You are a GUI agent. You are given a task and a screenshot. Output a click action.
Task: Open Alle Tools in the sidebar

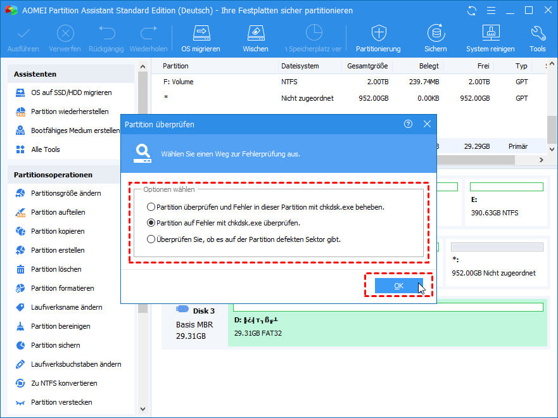coord(38,149)
